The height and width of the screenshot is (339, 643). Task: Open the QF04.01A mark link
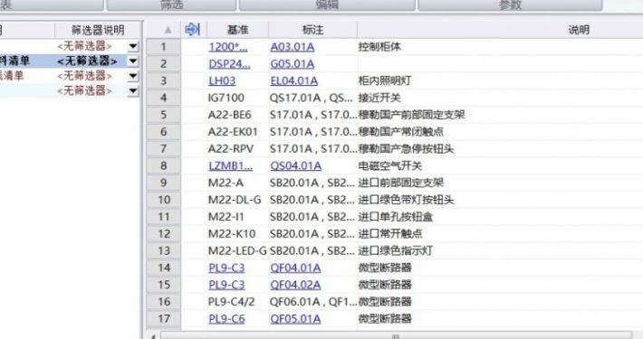[x=295, y=268]
